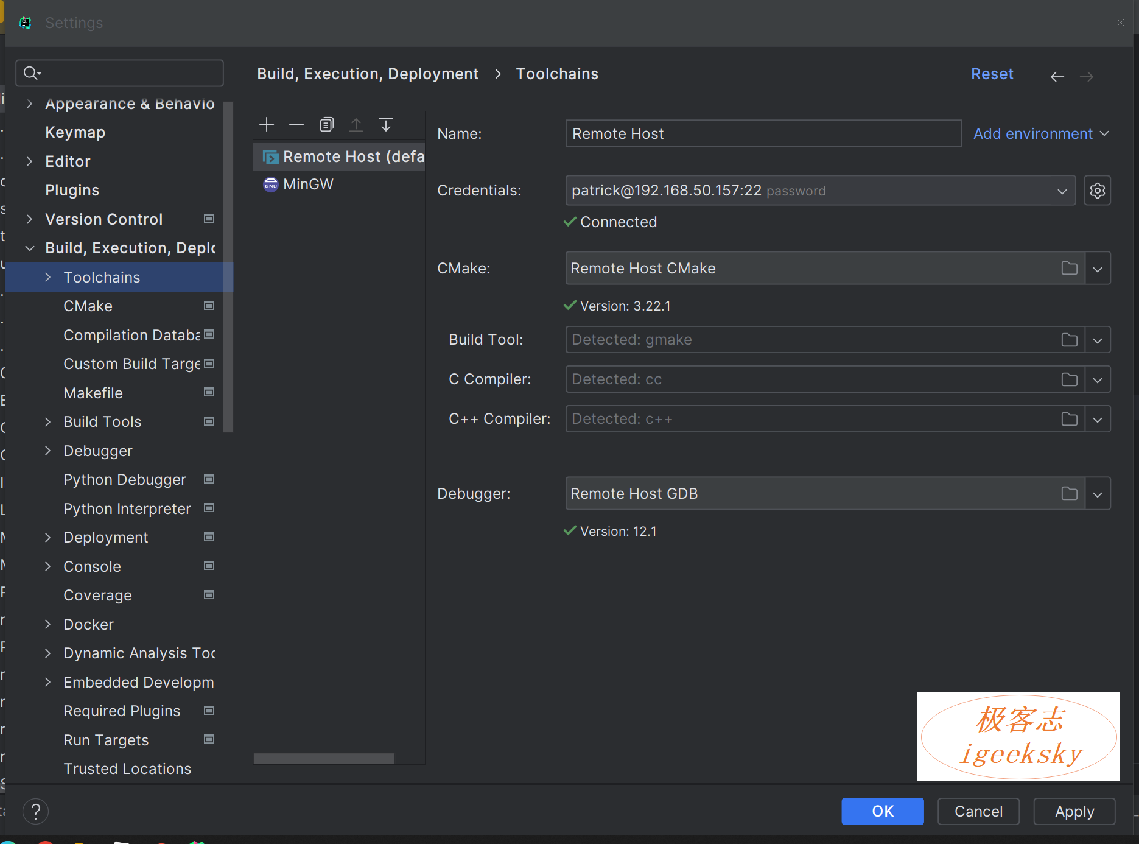1139x844 pixels.
Task: Open the Build Tool dropdown arrow
Action: pos(1097,340)
